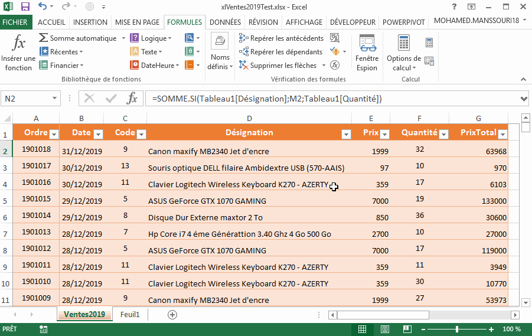Open the Insérer une fonction fx button
532x336 pixels.
click(18, 53)
